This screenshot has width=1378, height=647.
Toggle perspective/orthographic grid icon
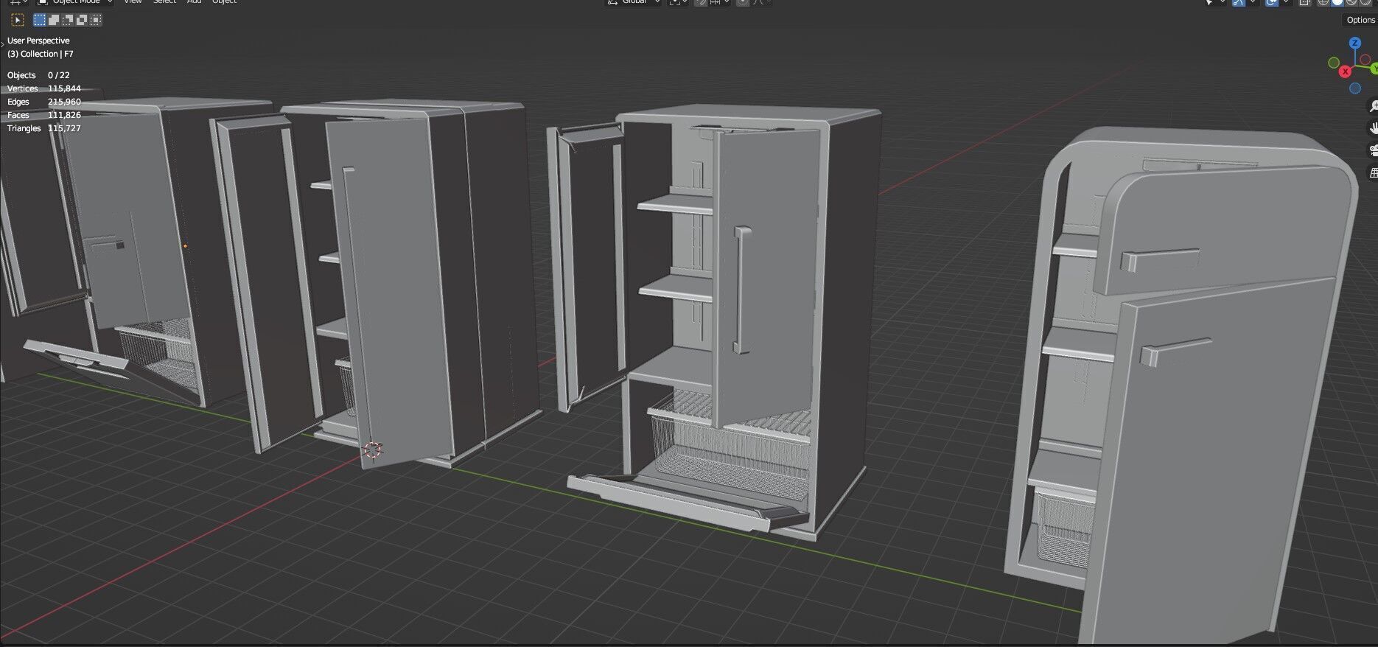[x=1373, y=172]
